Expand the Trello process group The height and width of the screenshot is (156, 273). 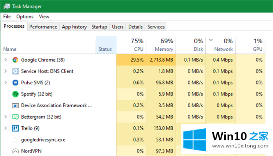click(5, 128)
